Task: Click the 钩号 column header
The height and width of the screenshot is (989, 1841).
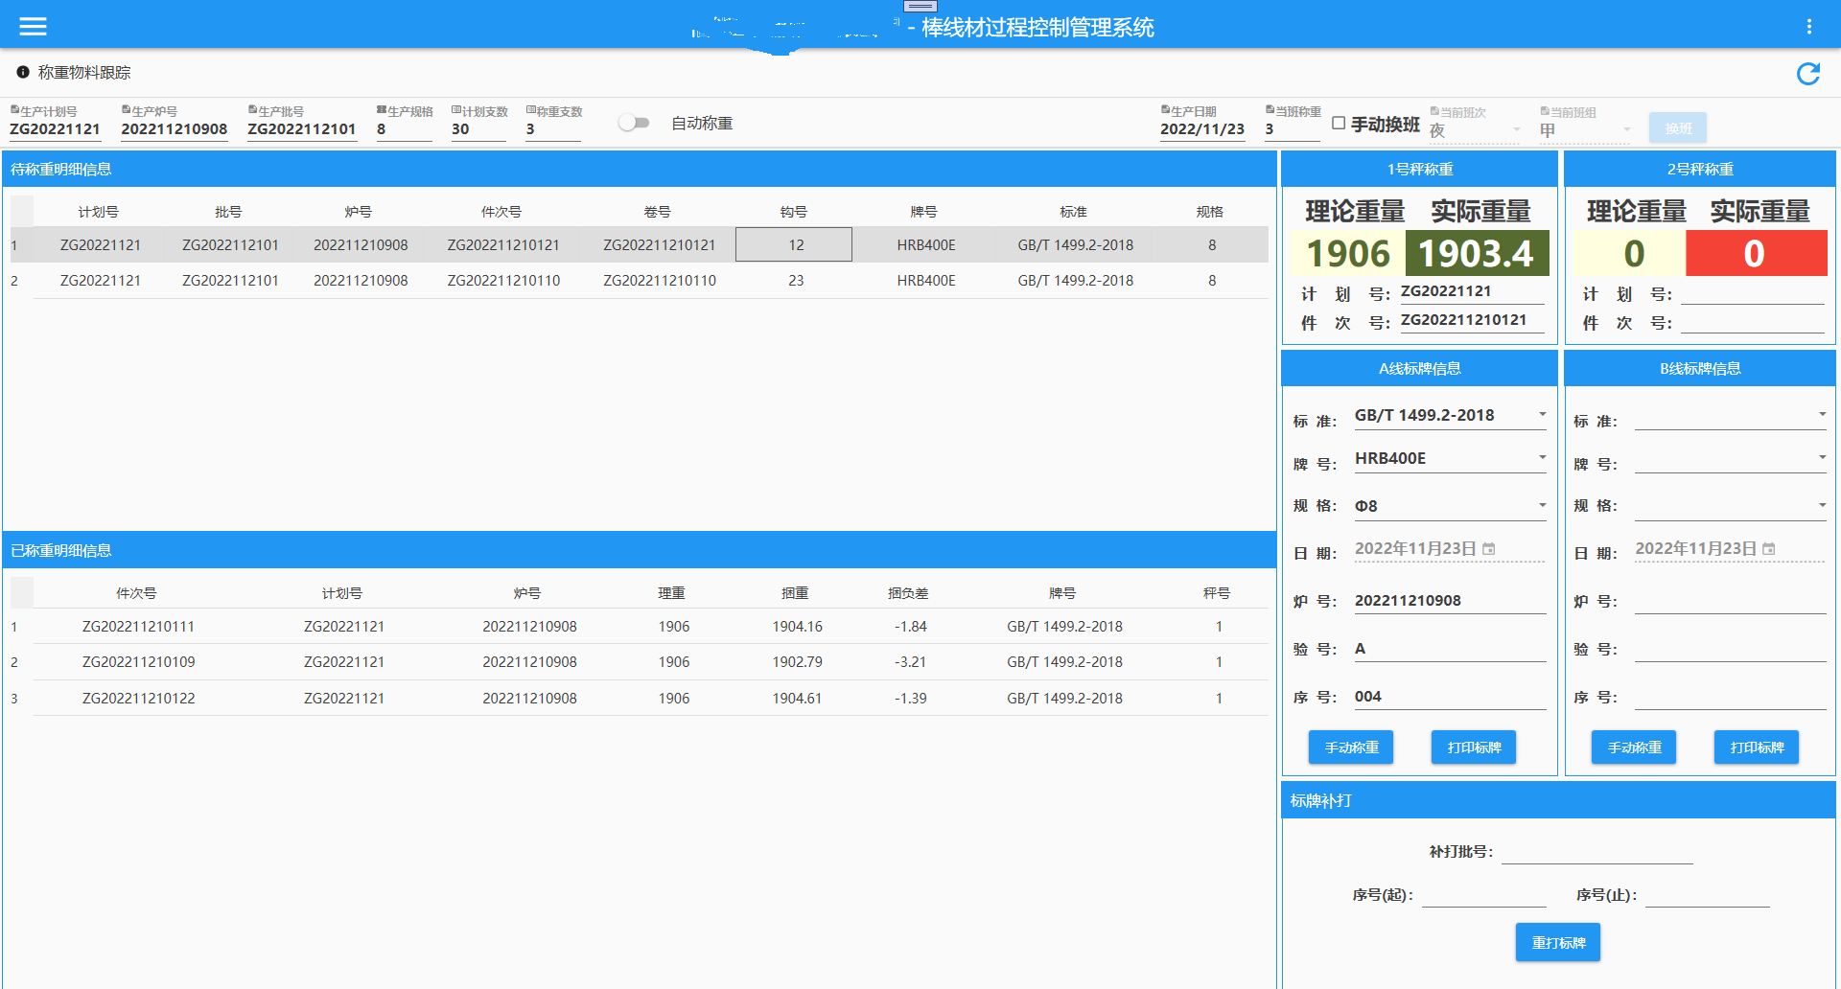Action: click(x=794, y=212)
